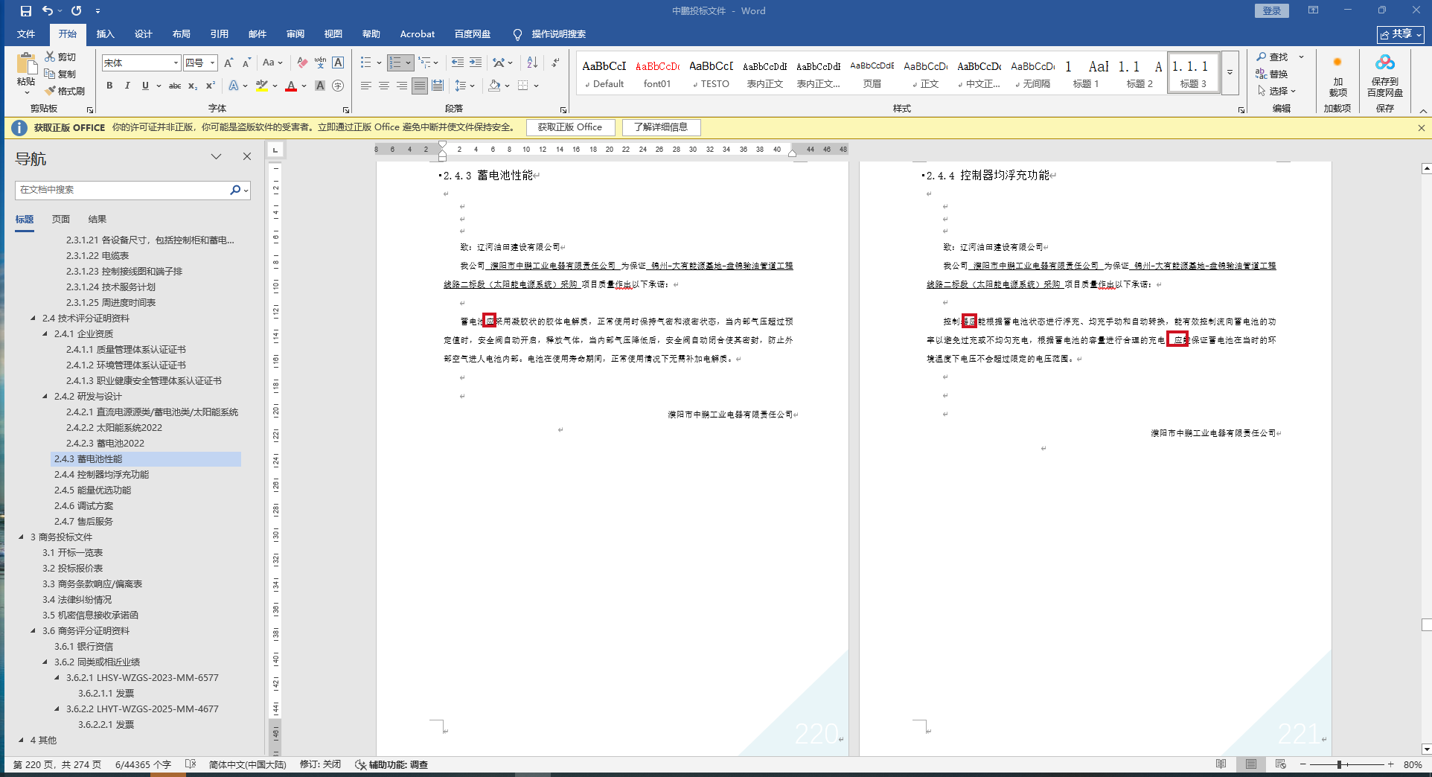
Task: Toggle justified alignment
Action: pos(420,86)
